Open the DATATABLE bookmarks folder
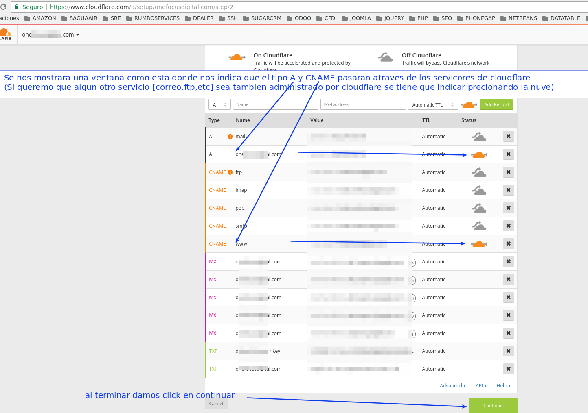This screenshot has height=413, width=588. click(x=561, y=18)
